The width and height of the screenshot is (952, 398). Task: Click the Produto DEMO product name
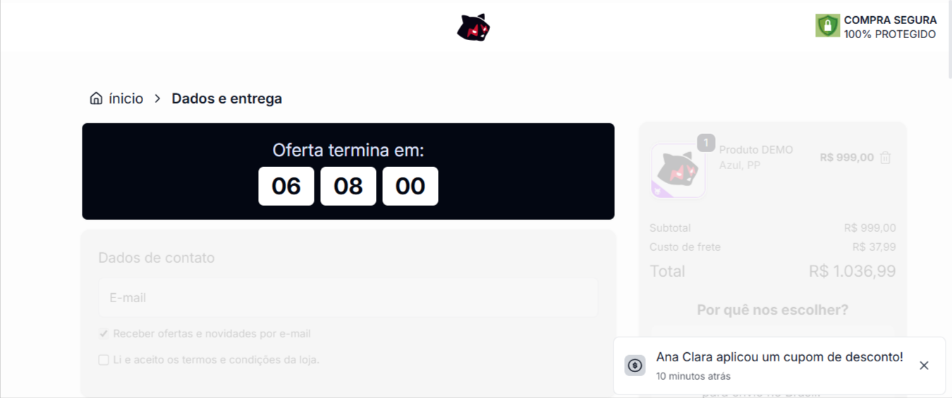(755, 150)
